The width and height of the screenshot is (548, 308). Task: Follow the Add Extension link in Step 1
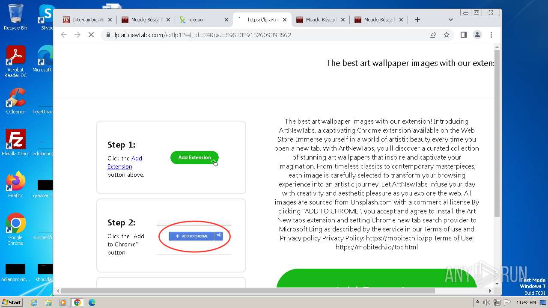[125, 163]
